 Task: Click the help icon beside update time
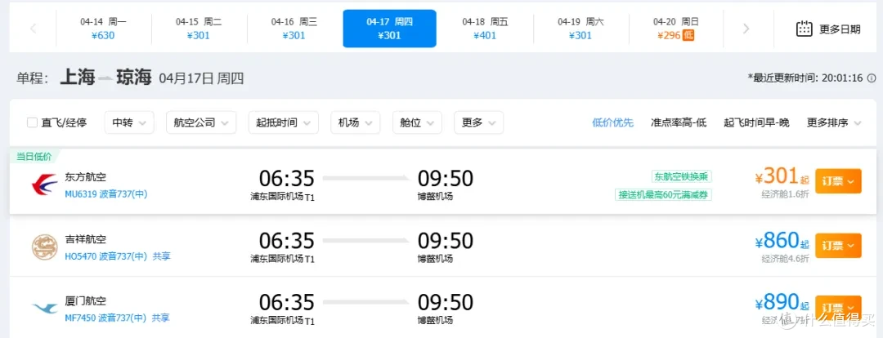point(872,78)
